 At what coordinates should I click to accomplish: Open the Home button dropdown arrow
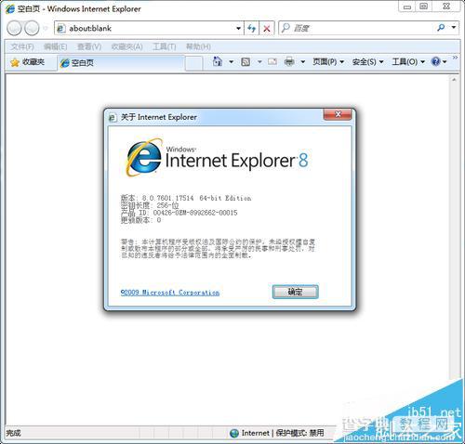click(231, 62)
